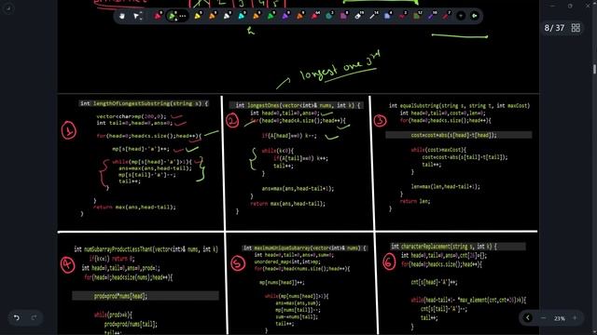Select orange pen right of purple pen
Image resolution: width=597 pixels, height=335 pixels.
point(300,16)
